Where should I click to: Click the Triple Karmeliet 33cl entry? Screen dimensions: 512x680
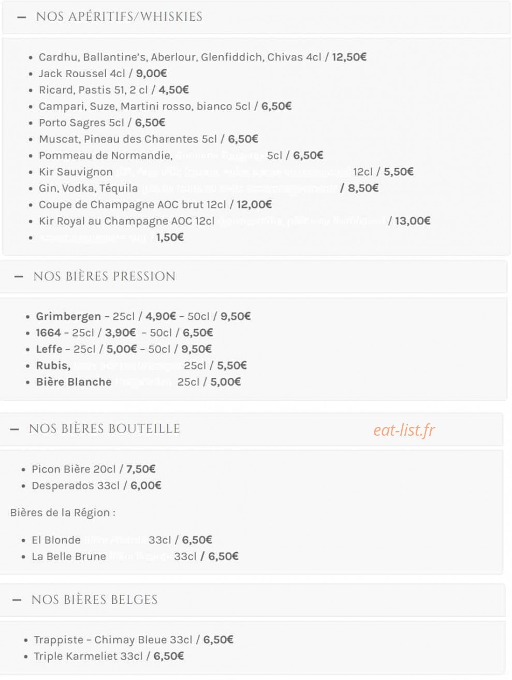click(109, 656)
